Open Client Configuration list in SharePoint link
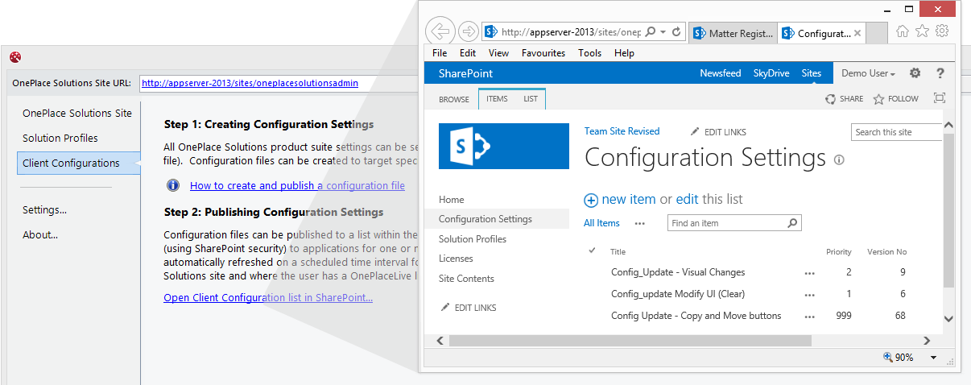This screenshot has height=385, width=971. [268, 298]
